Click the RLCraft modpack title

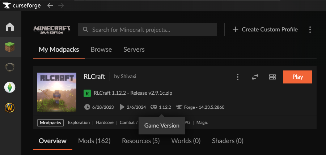point(94,77)
